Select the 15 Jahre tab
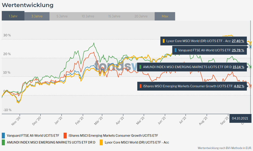Screen dimensions: 253x151 (x=114, y=16)
